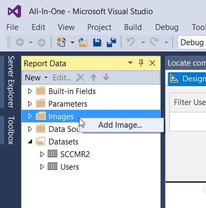Click the Visual Studio logo icon

(14, 12)
